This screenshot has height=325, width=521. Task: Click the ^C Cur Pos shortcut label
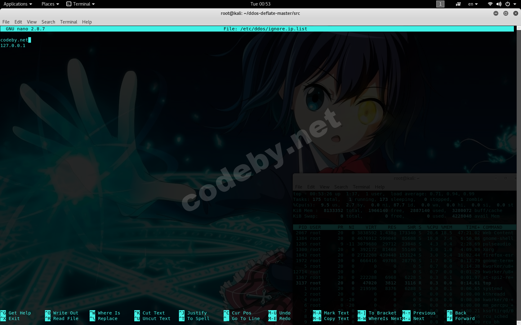click(238, 313)
